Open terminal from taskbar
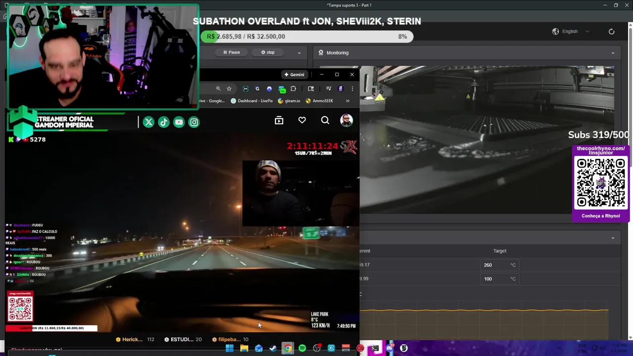 coord(375,348)
